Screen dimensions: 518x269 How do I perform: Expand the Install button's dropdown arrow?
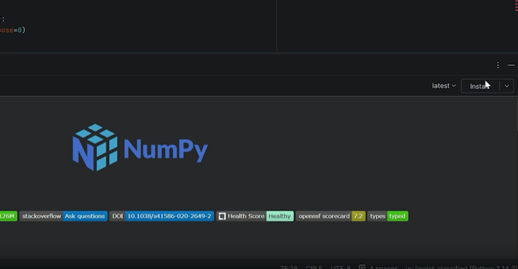tap(507, 86)
